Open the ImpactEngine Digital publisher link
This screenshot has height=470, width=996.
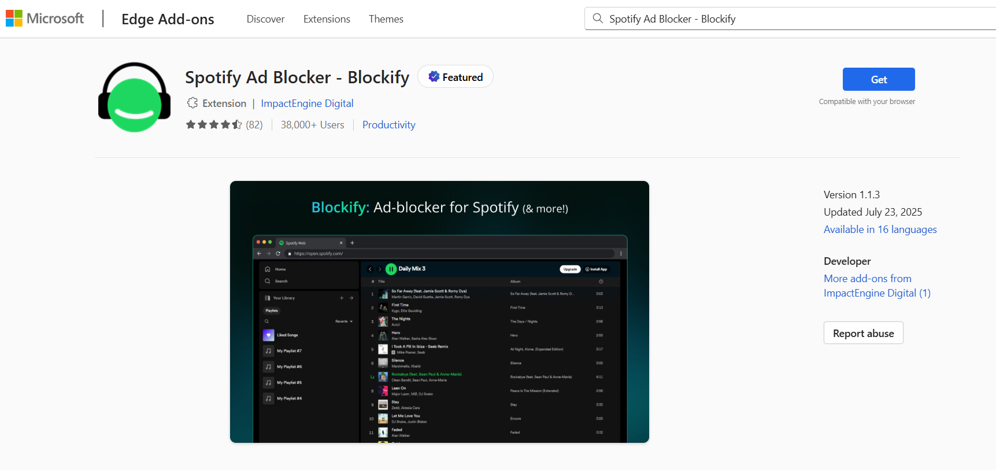pos(307,103)
